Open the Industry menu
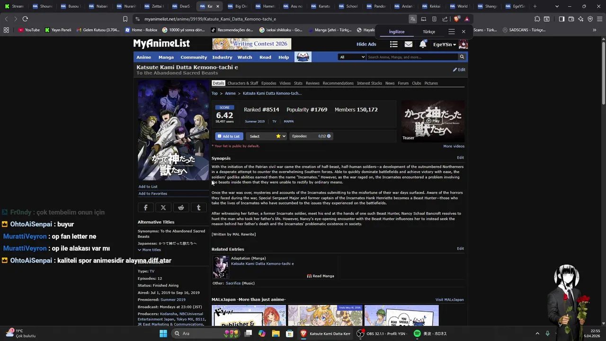Viewport: 606px width, 341px height. point(222,57)
